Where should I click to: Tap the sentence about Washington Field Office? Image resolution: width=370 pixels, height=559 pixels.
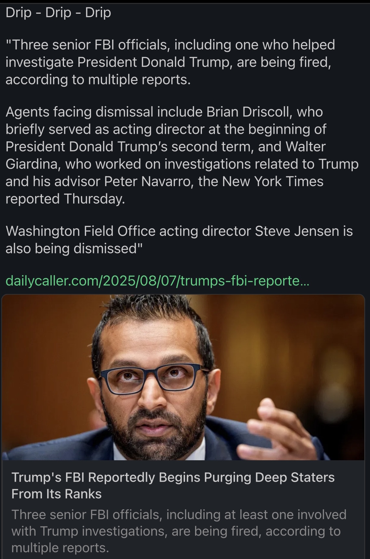pyautogui.click(x=179, y=240)
